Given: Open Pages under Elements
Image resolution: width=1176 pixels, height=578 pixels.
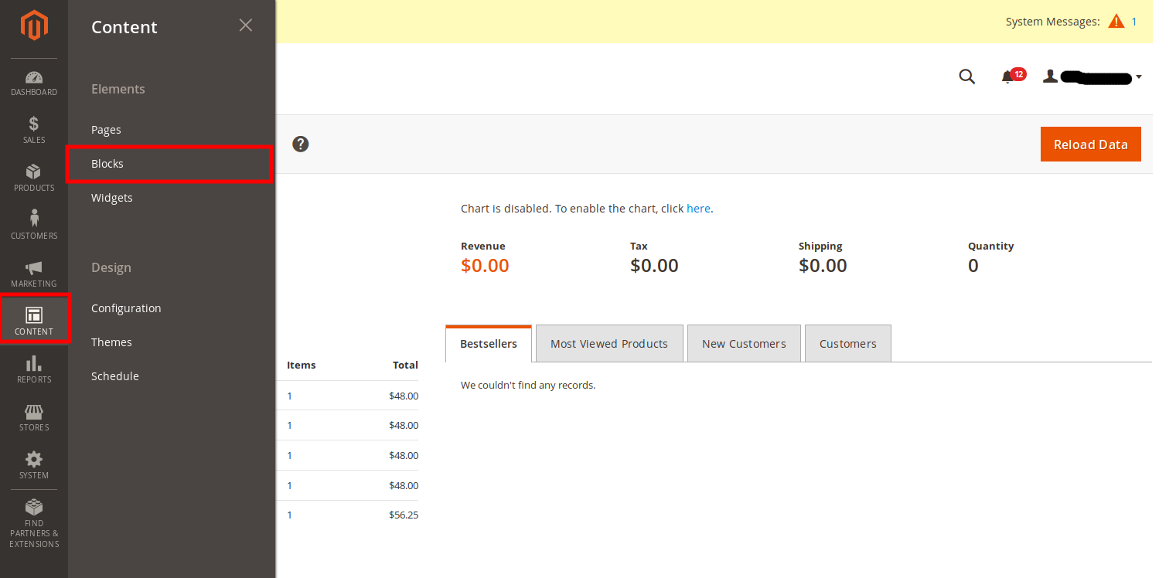Looking at the screenshot, I should 106,130.
